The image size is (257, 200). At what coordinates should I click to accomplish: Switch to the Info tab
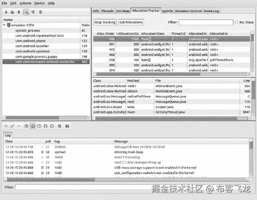click(x=96, y=11)
